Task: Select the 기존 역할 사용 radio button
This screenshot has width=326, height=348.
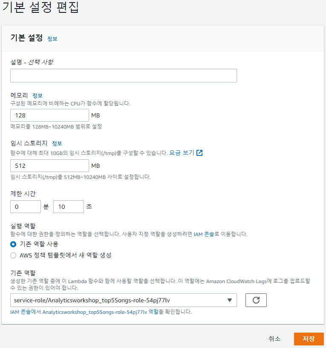Action: 13,244
